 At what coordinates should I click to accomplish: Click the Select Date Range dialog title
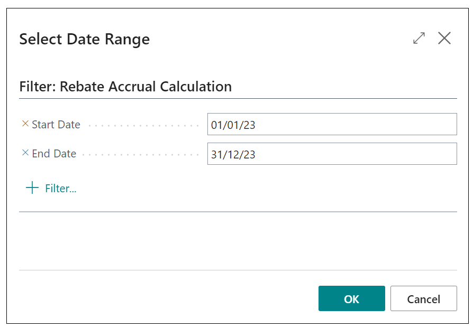pos(84,39)
